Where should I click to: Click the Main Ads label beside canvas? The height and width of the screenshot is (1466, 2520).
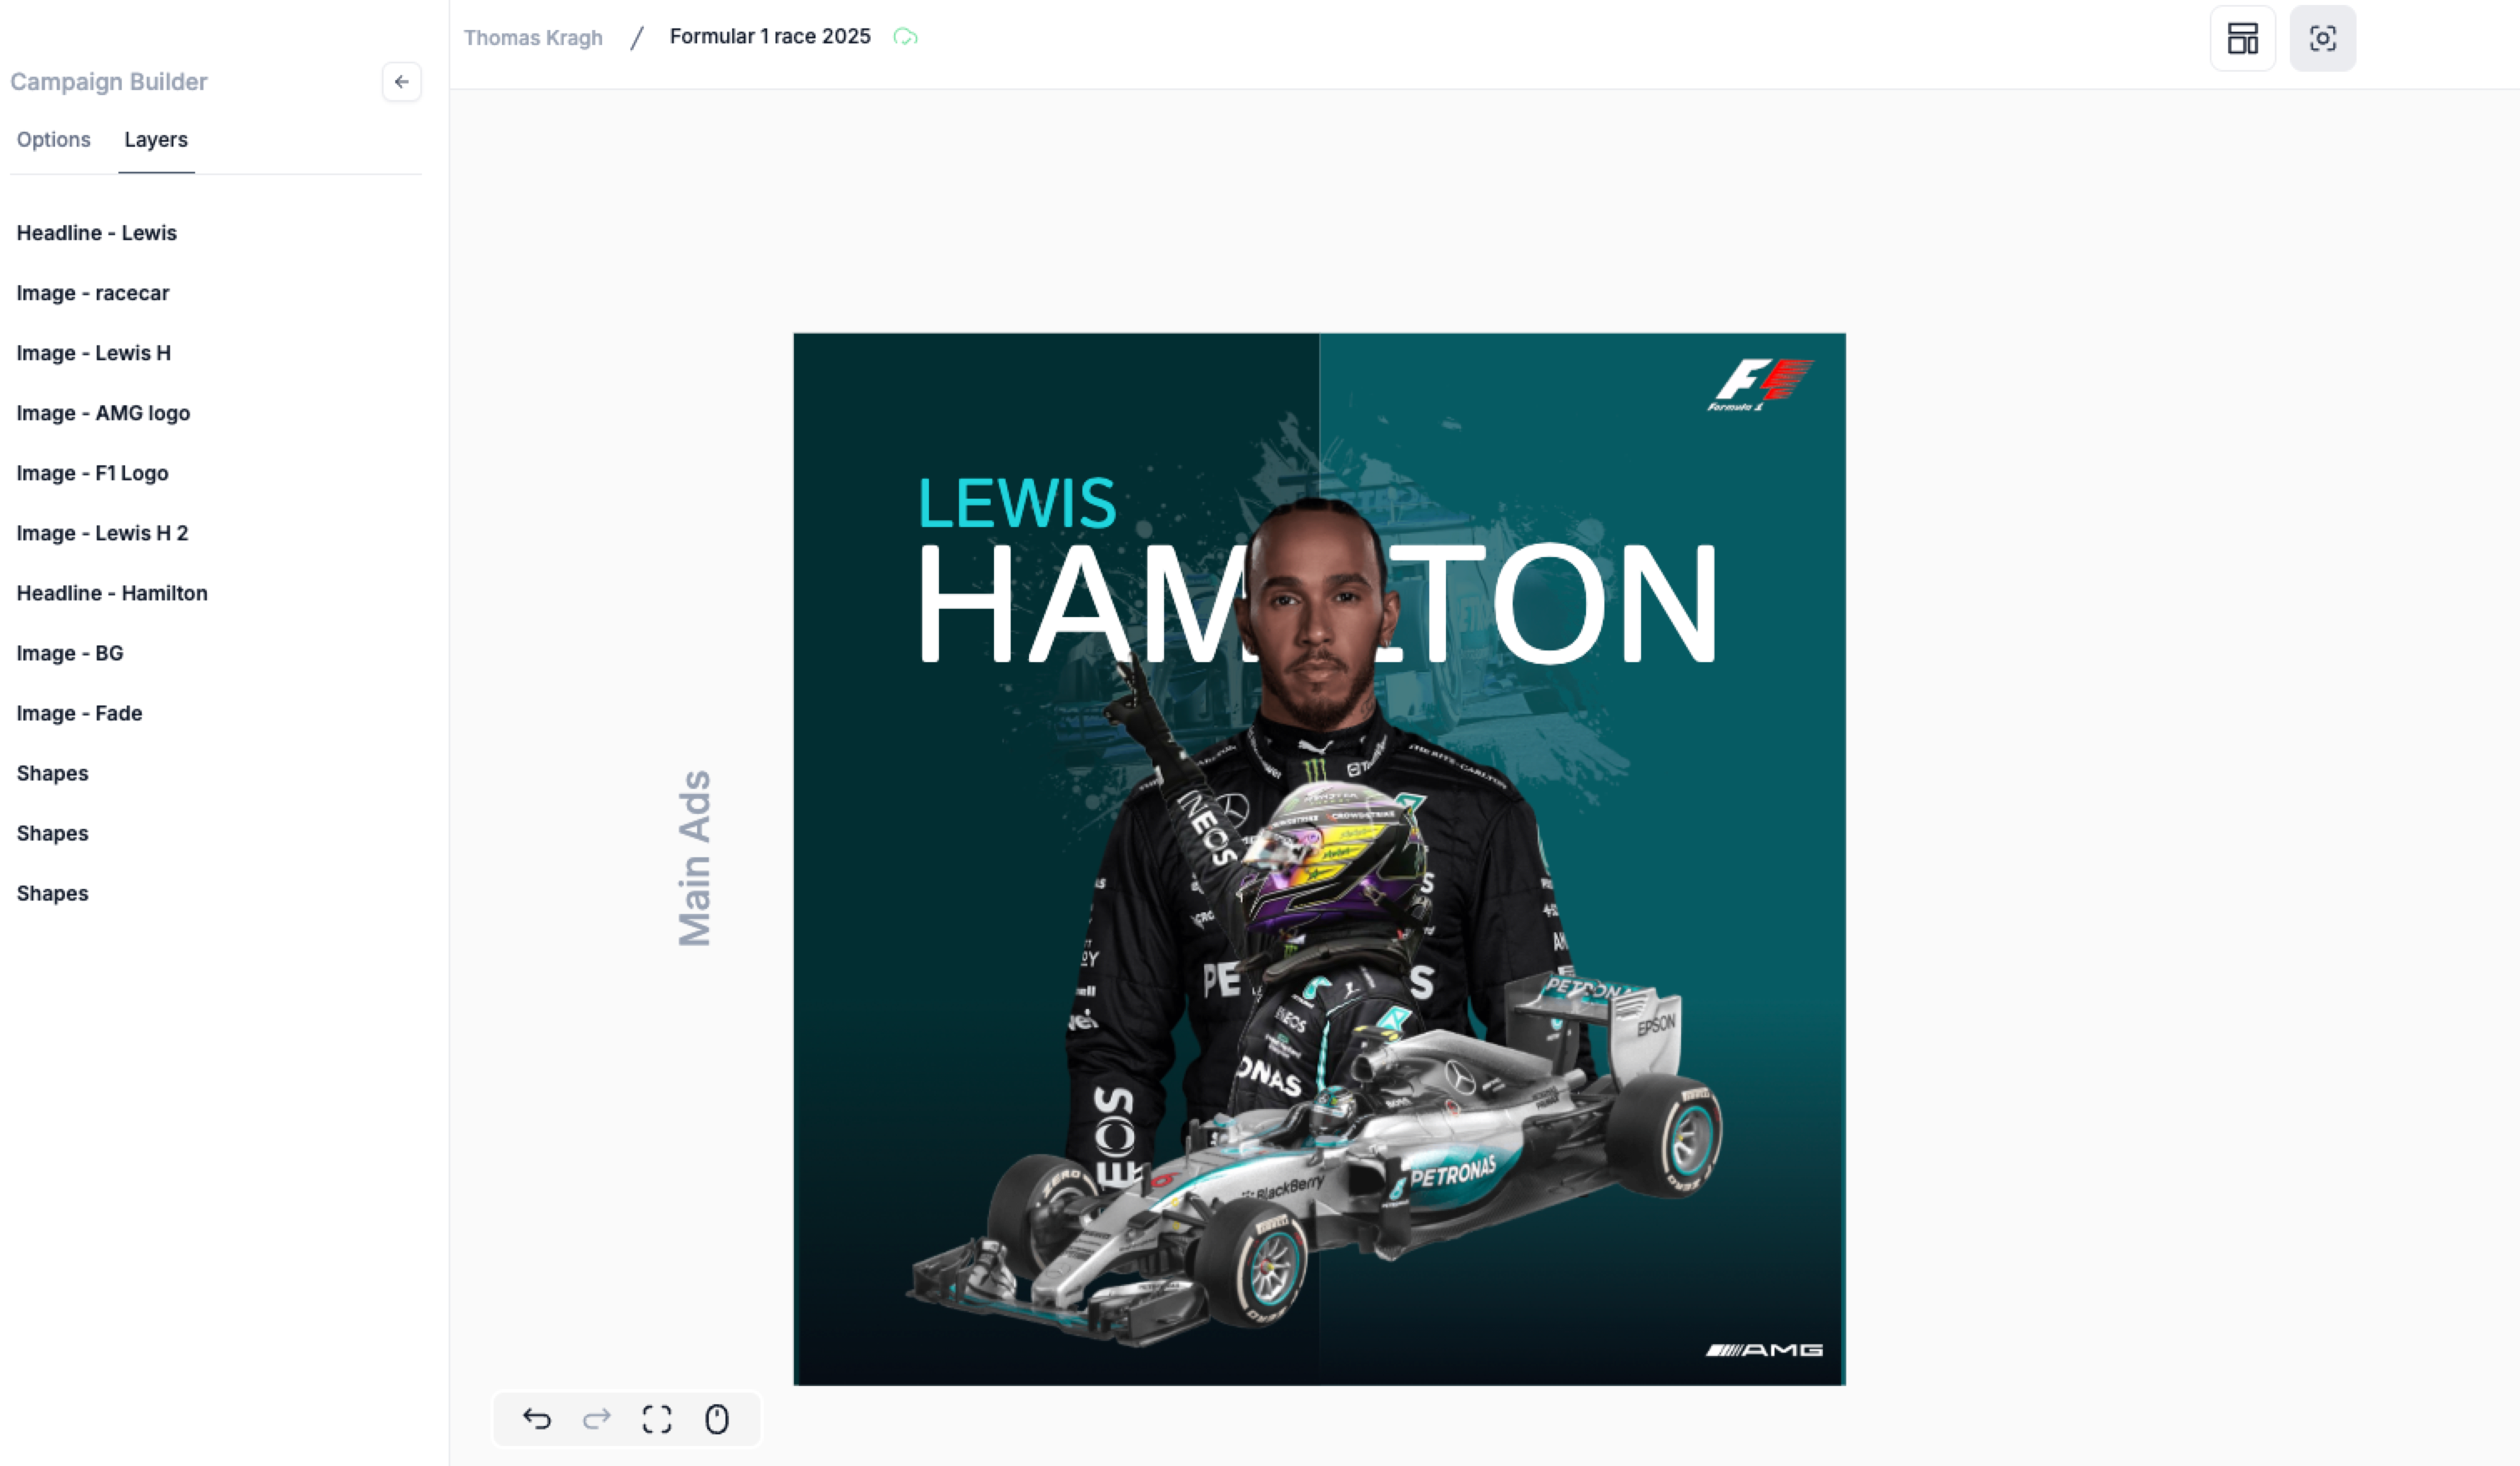coord(695,858)
